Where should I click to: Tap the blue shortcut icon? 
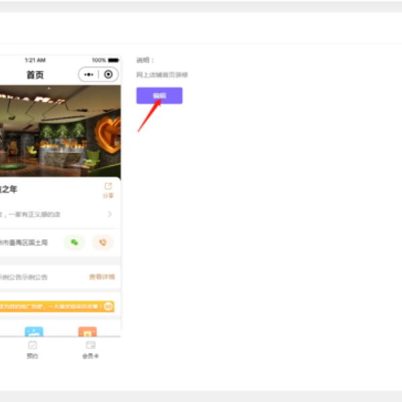(x=34, y=332)
